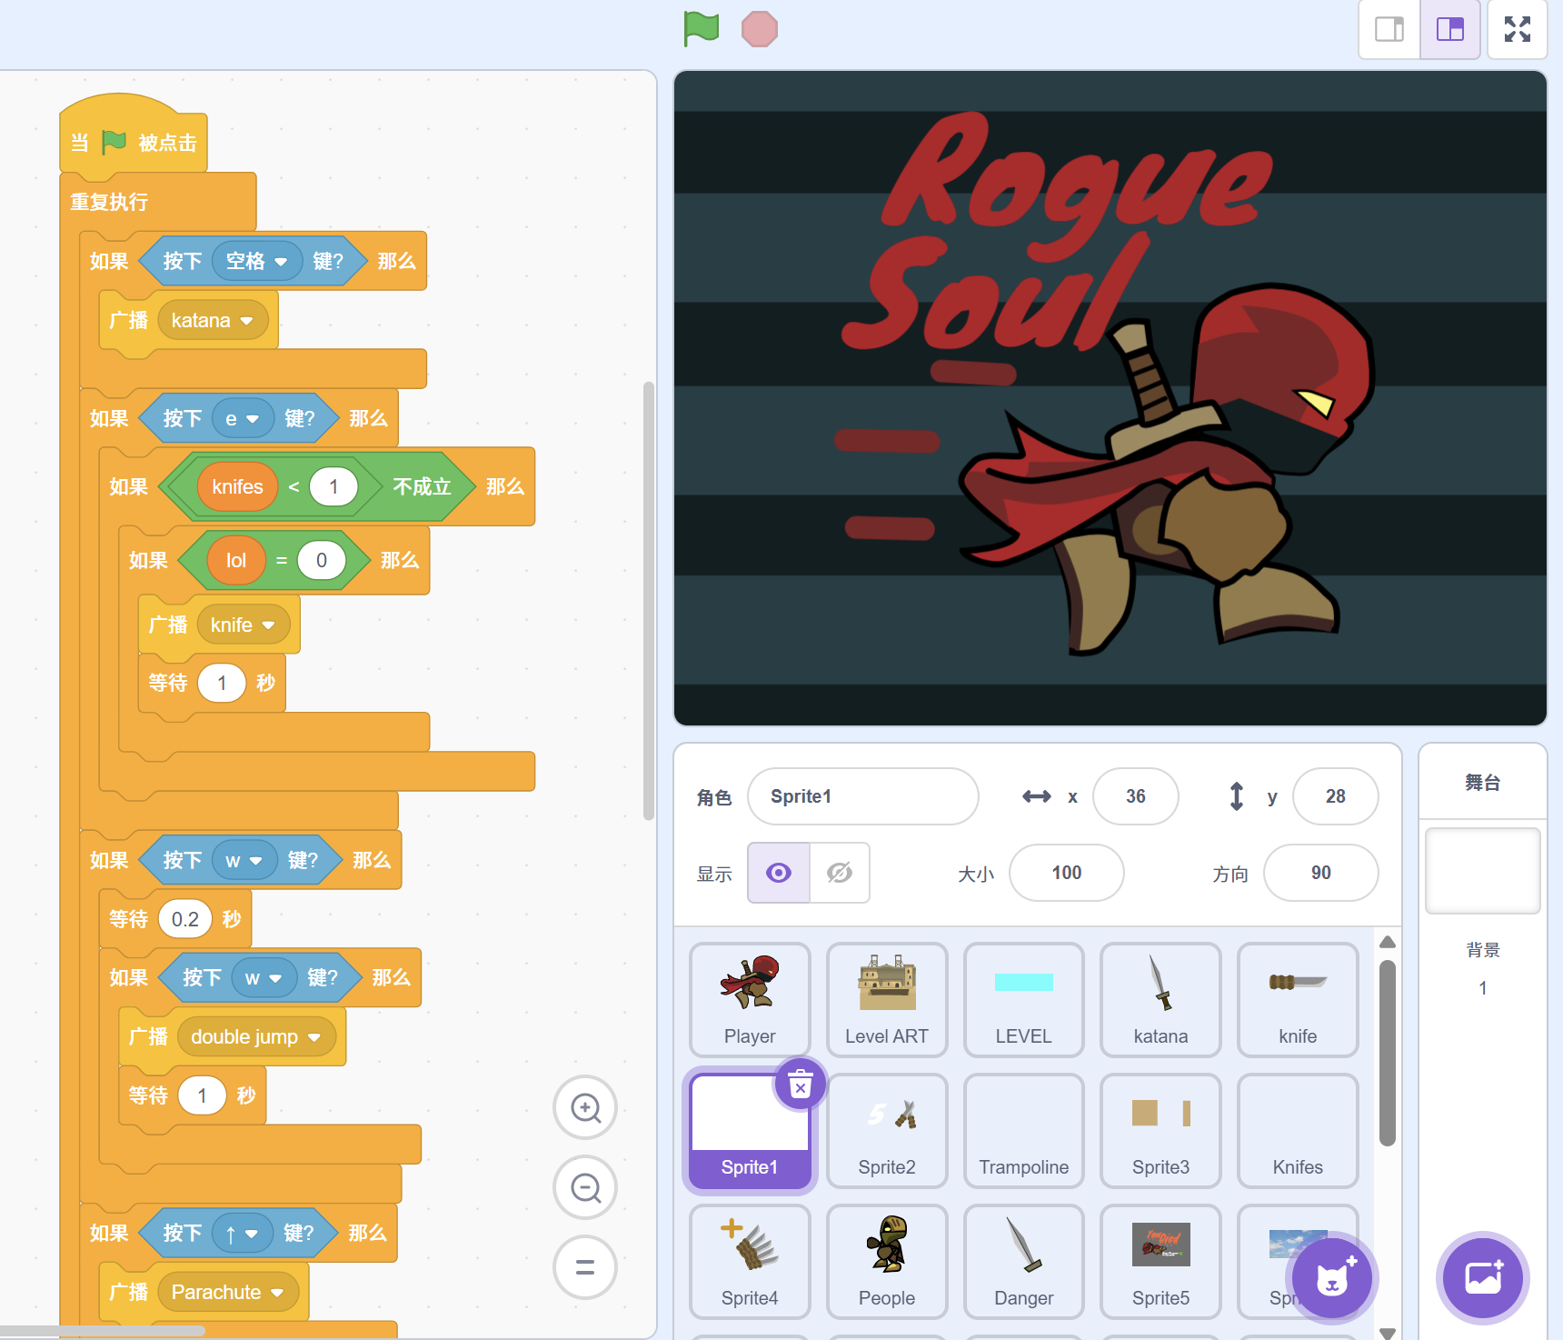Switch to small stage layout
Image resolution: width=1563 pixels, height=1340 pixels.
tap(1389, 29)
